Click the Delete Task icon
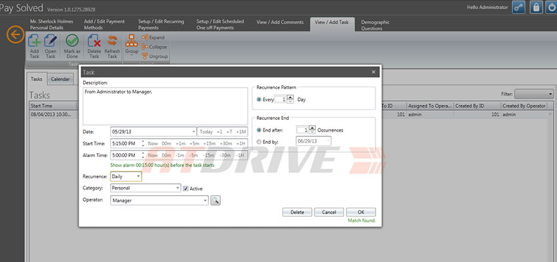The height and width of the screenshot is (262, 557). tap(94, 46)
